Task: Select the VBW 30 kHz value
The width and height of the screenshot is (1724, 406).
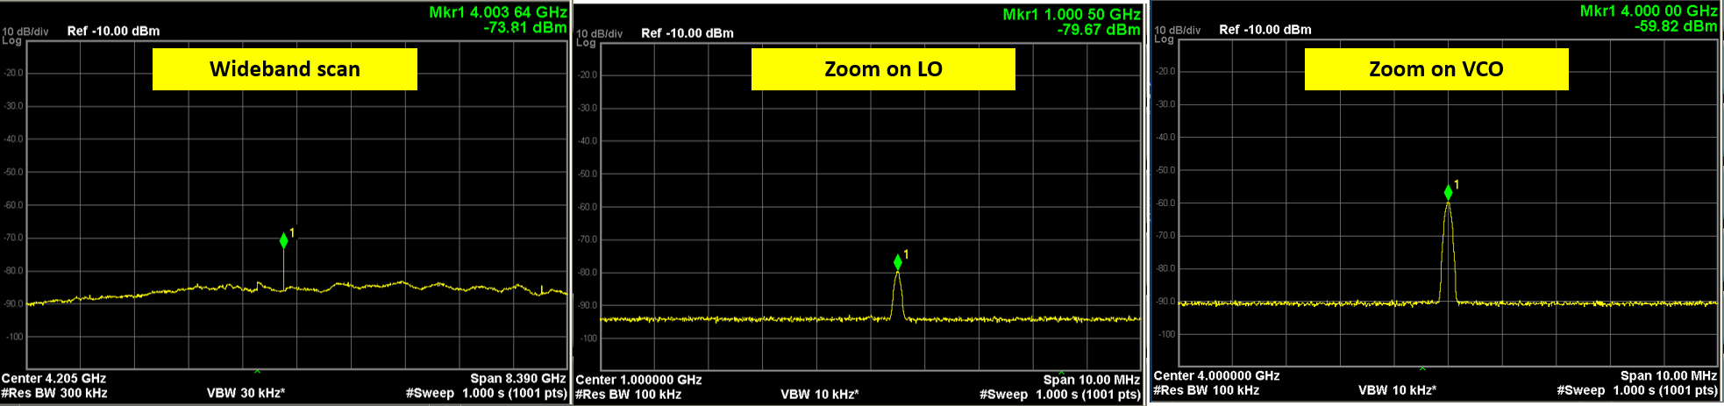Action: tap(246, 393)
